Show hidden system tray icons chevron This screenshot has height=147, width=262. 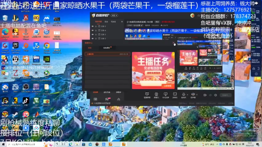[x=217, y=144]
